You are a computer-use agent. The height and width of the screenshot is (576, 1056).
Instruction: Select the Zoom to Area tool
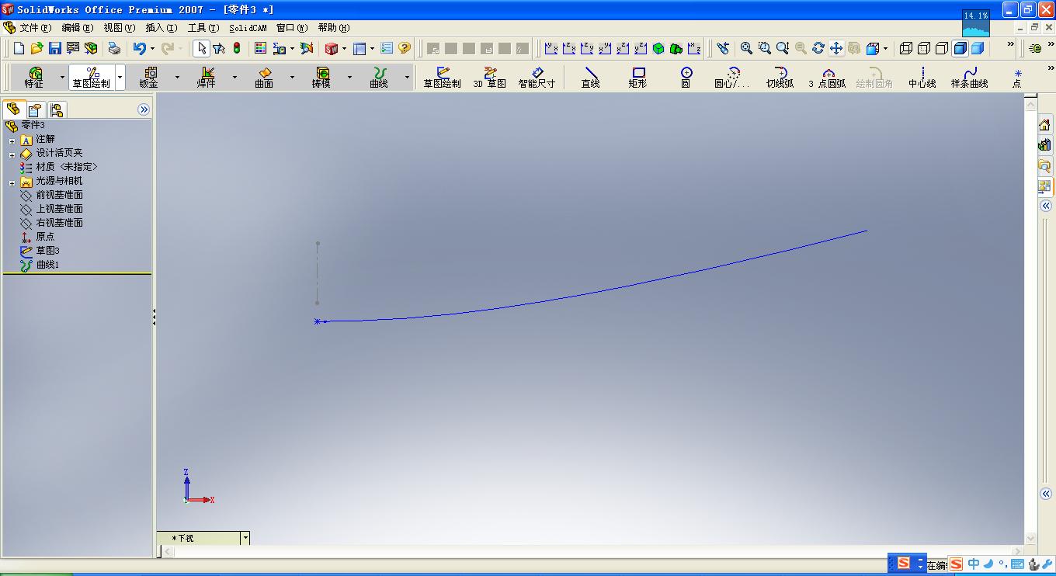[764, 48]
